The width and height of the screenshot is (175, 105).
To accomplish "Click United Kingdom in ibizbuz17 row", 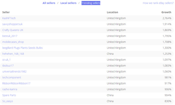I will [x=116, y=66].
